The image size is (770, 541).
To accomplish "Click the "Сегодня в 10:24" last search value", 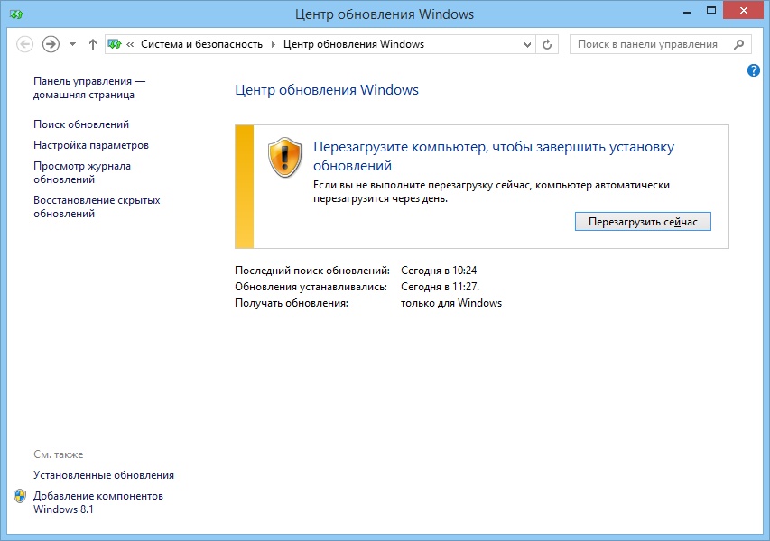I will (439, 270).
